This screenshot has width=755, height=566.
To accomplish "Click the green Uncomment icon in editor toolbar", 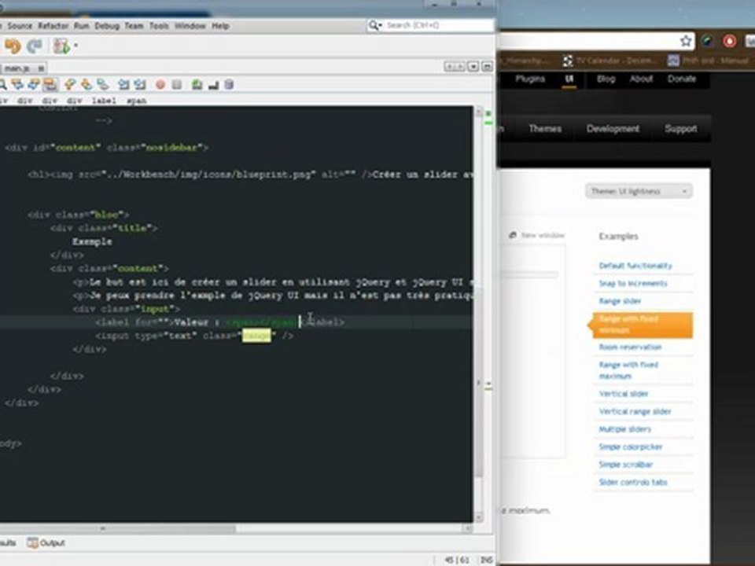I will coord(197,85).
